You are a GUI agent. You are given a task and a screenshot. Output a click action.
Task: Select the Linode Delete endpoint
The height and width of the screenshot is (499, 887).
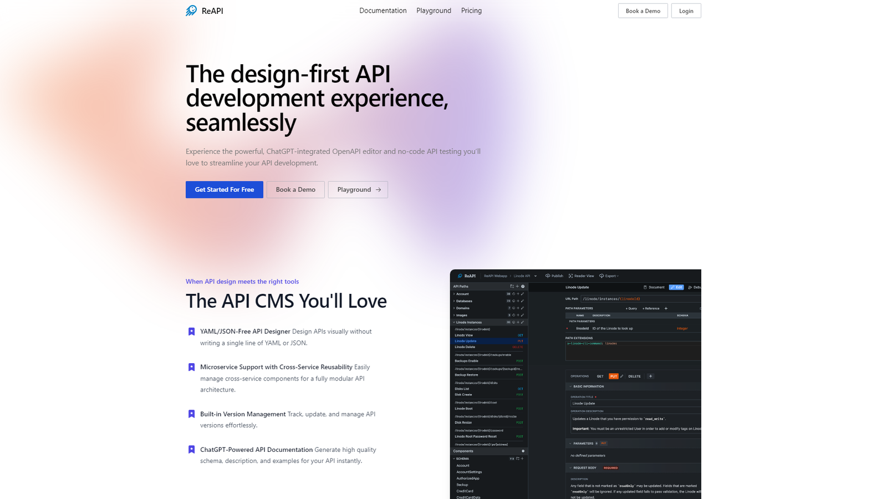pyautogui.click(x=489, y=347)
